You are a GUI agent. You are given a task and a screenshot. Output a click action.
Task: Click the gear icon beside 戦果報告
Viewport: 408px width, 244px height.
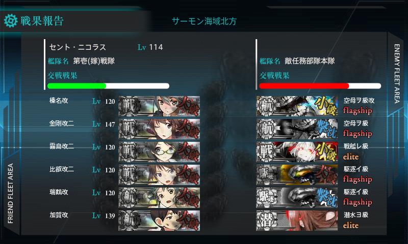11,21
